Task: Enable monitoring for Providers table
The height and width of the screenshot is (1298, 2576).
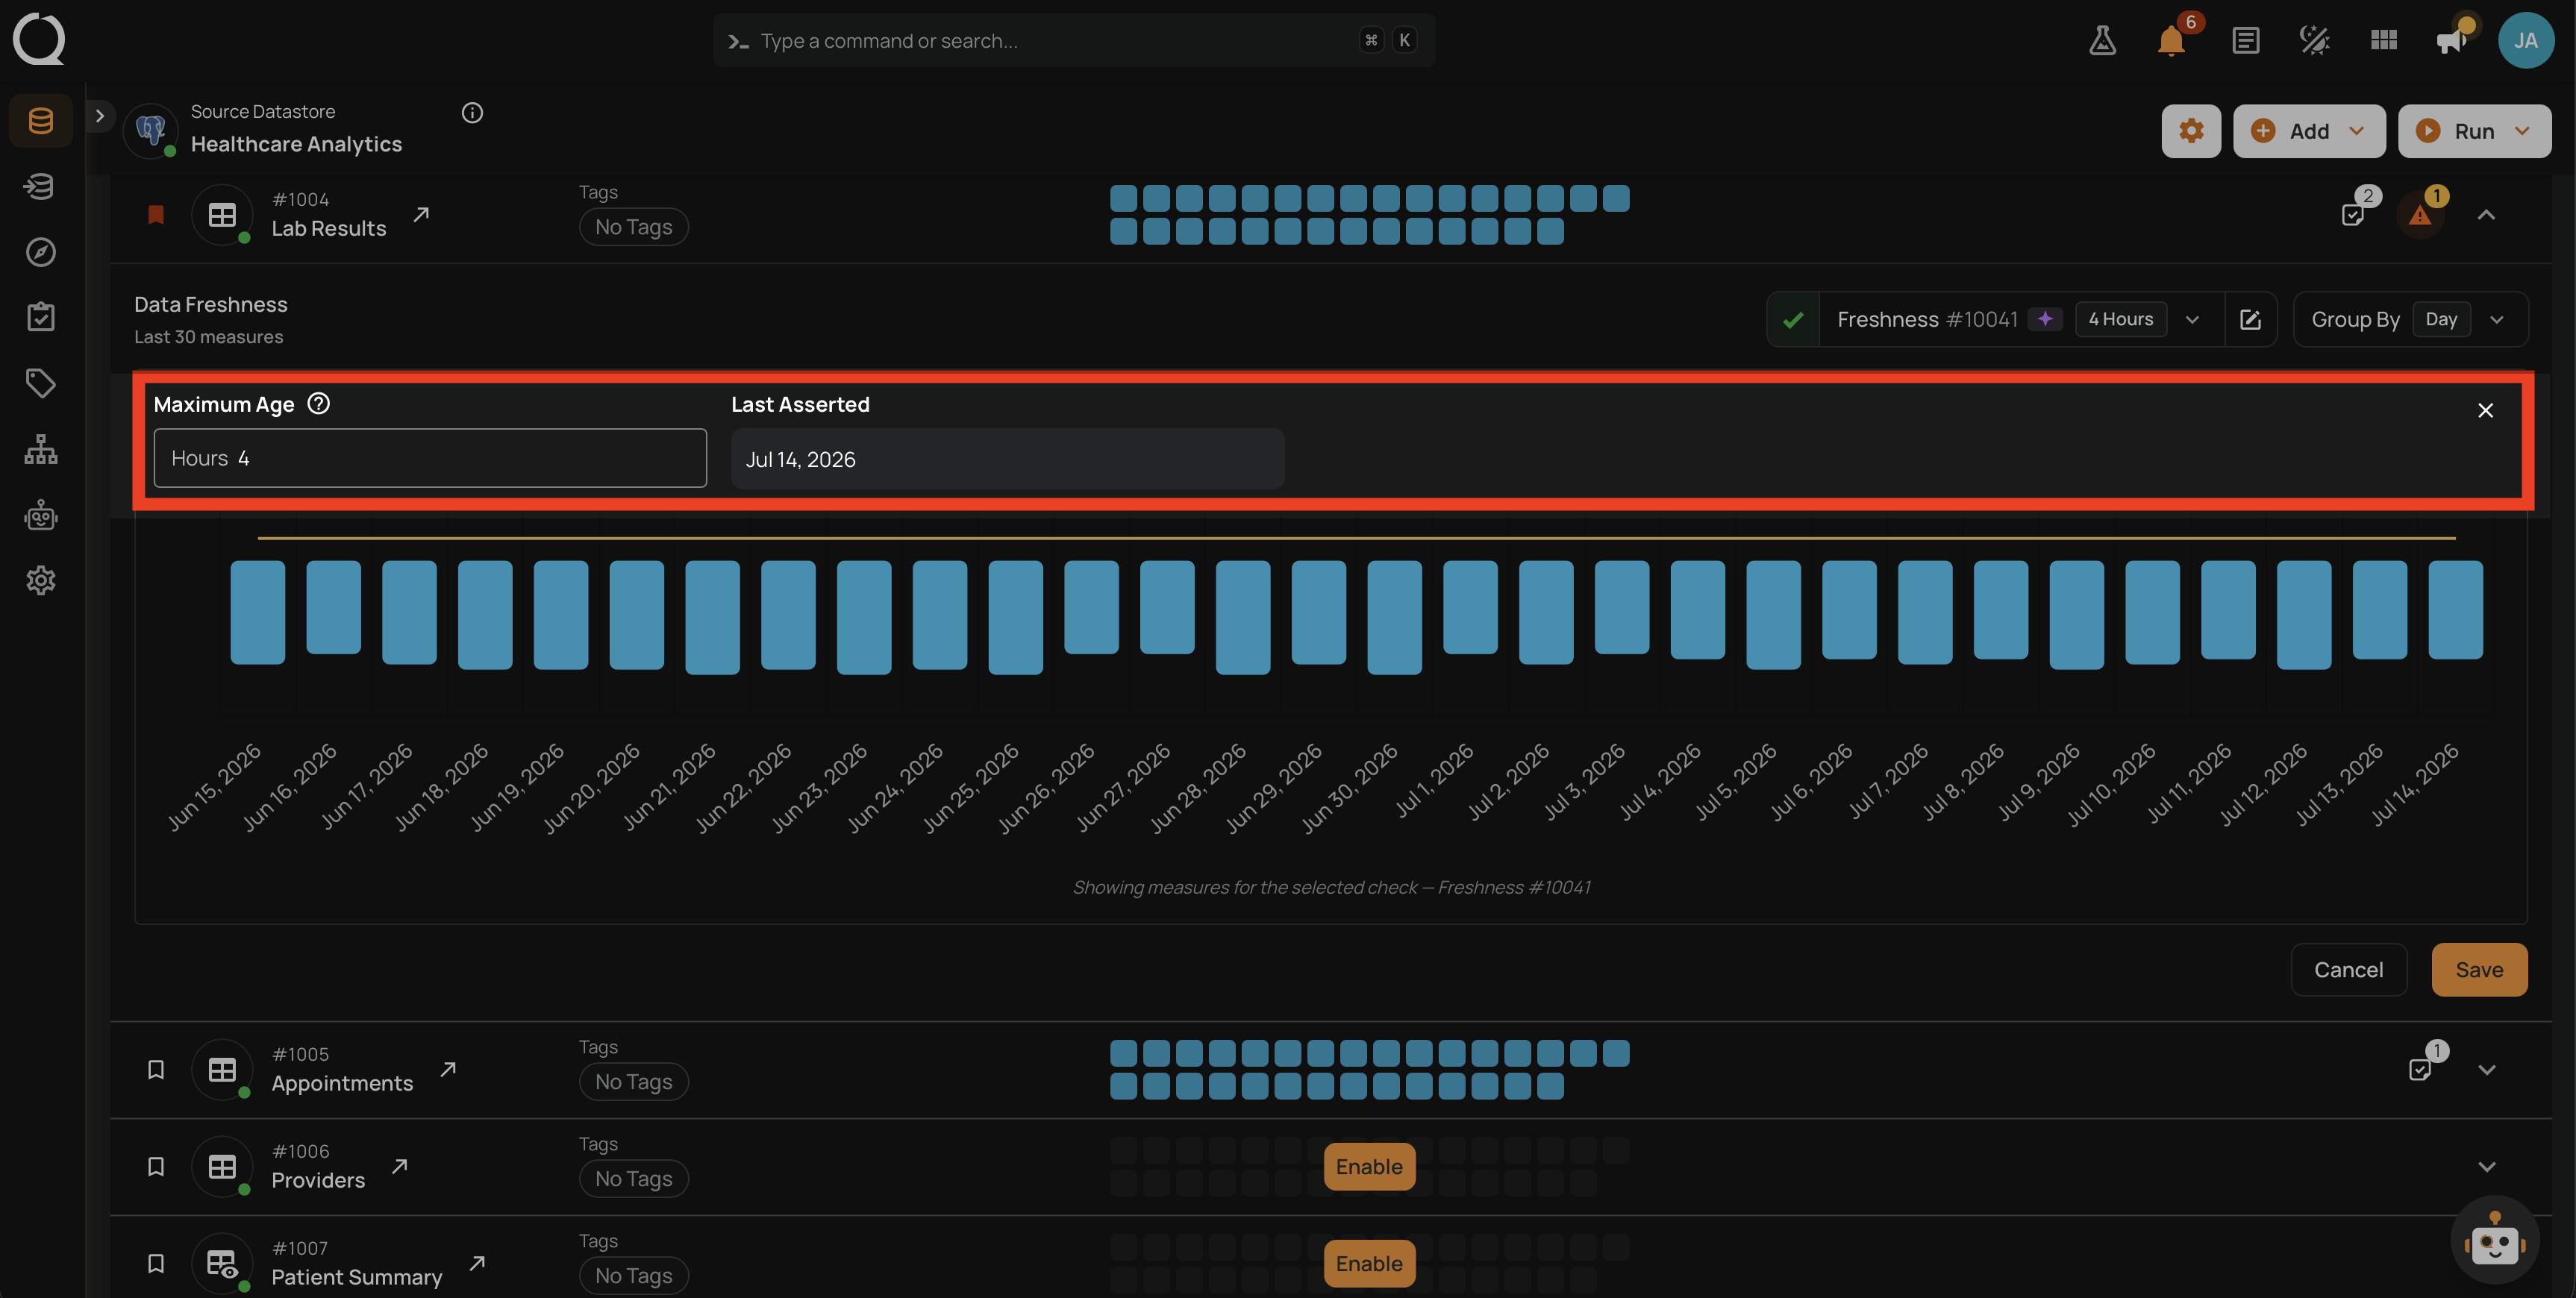Action: pos(1369,1167)
